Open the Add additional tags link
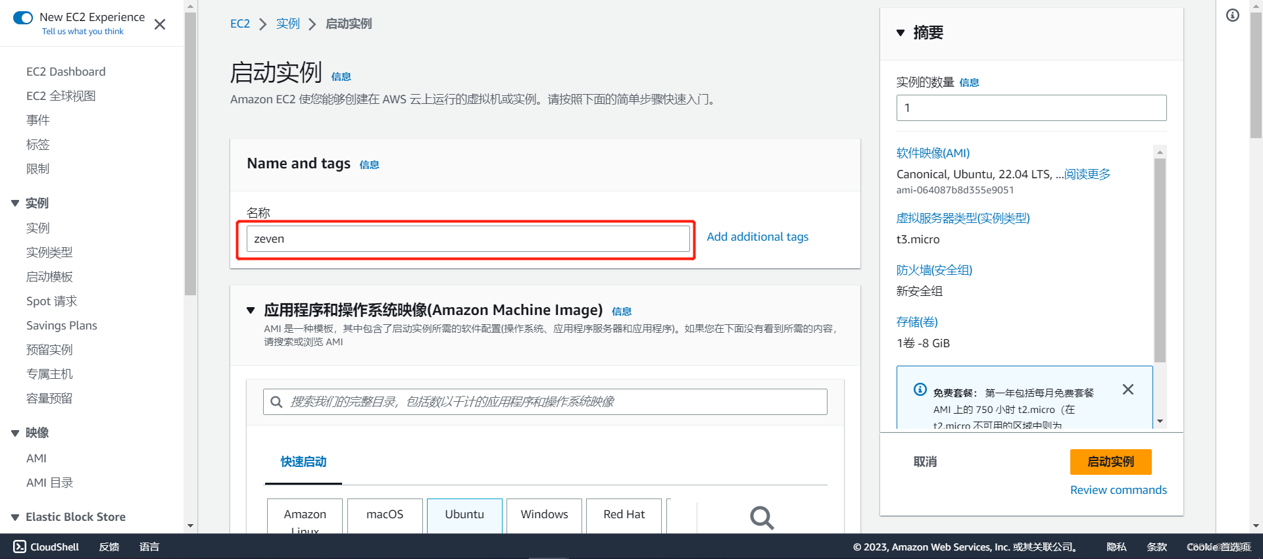This screenshot has height=559, width=1263. (x=757, y=237)
